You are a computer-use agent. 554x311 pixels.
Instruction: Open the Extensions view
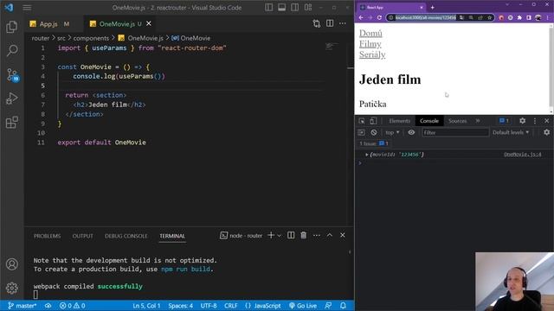11,123
